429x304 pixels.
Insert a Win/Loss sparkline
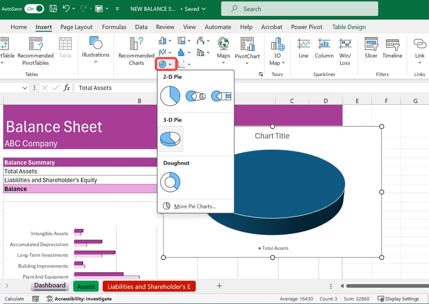point(345,51)
